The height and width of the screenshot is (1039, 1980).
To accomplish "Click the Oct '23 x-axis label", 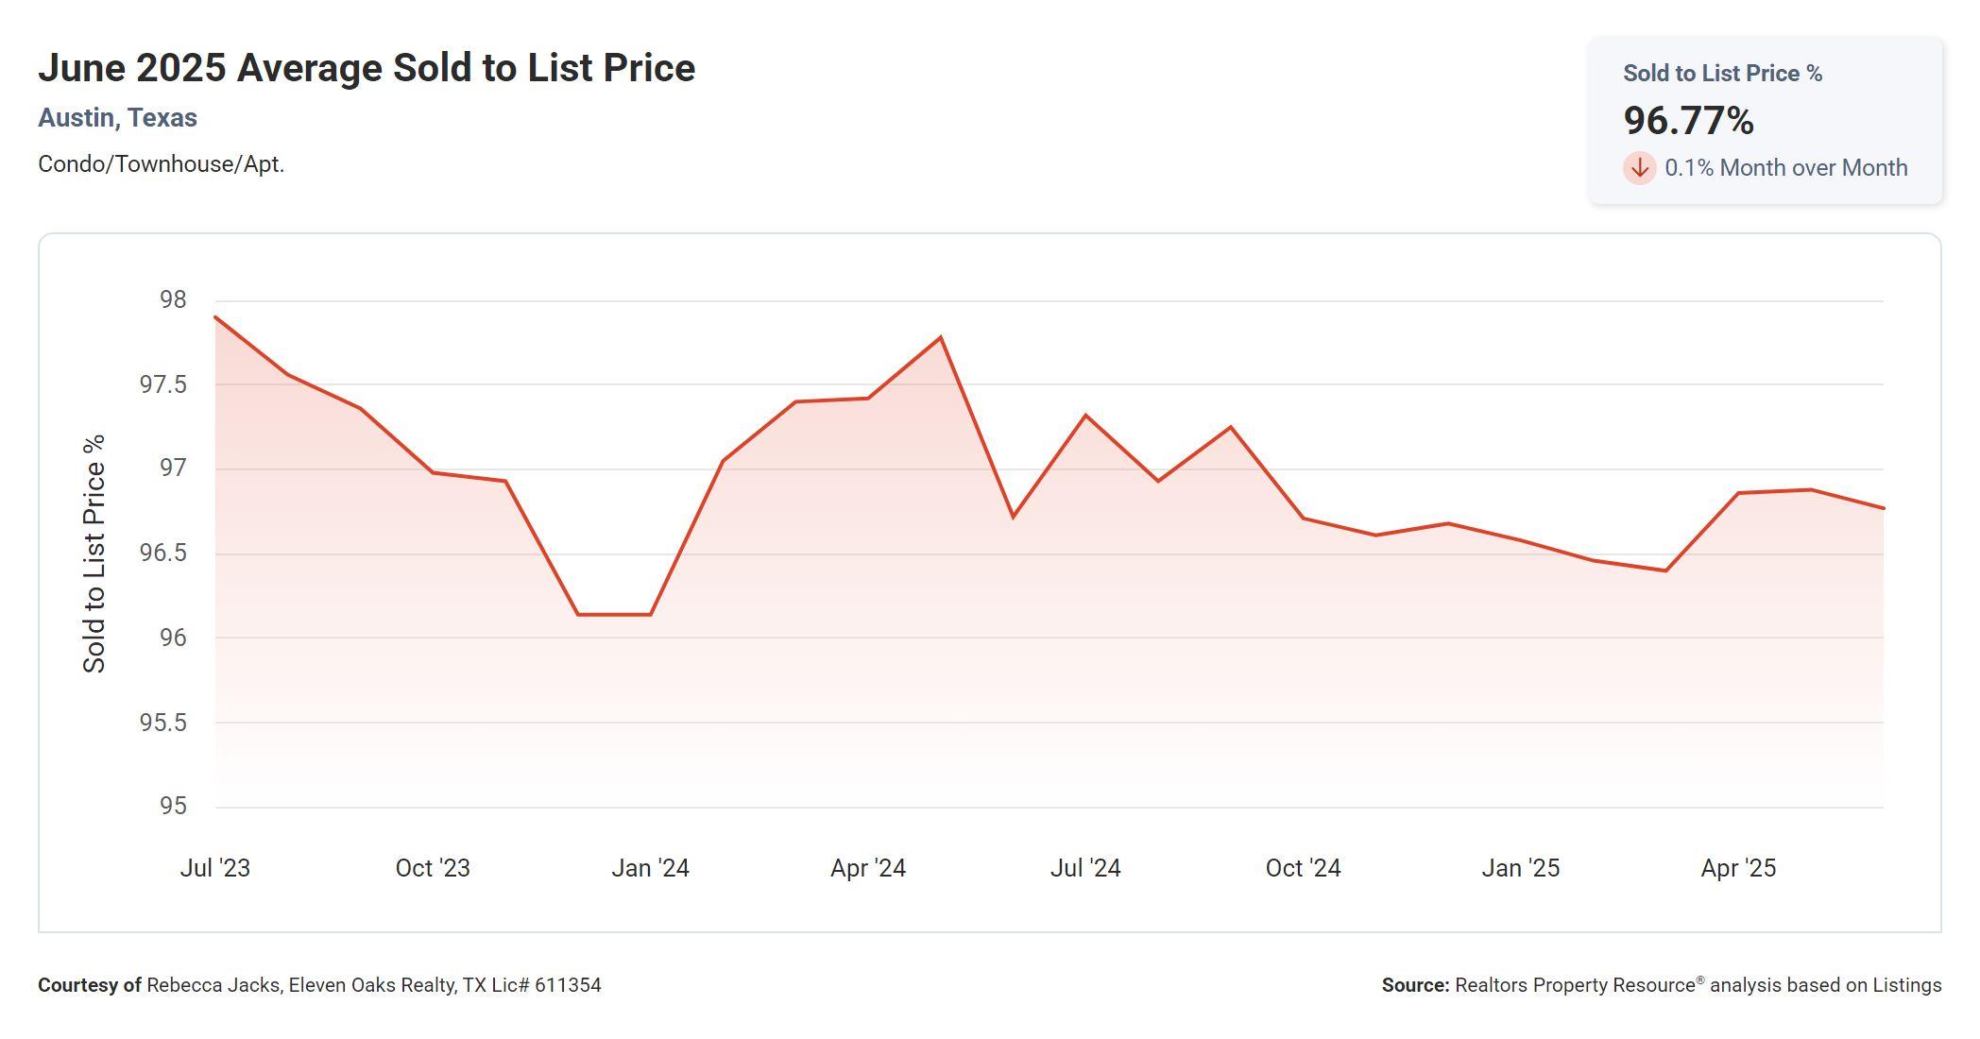I will 433,868.
